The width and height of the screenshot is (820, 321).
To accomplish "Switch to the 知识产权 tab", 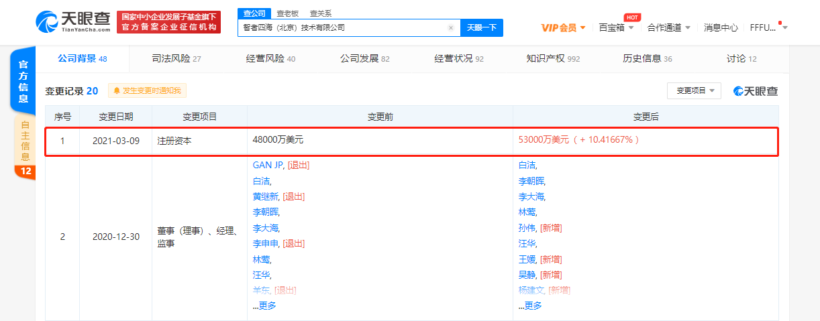I will pyautogui.click(x=553, y=59).
